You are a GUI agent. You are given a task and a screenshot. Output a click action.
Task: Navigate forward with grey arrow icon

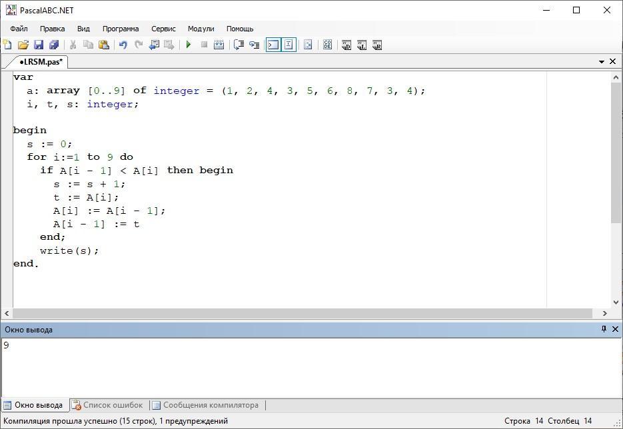coord(169,45)
